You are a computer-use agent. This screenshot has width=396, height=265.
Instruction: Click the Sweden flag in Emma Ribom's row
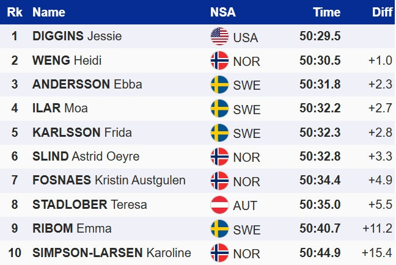pos(219,229)
